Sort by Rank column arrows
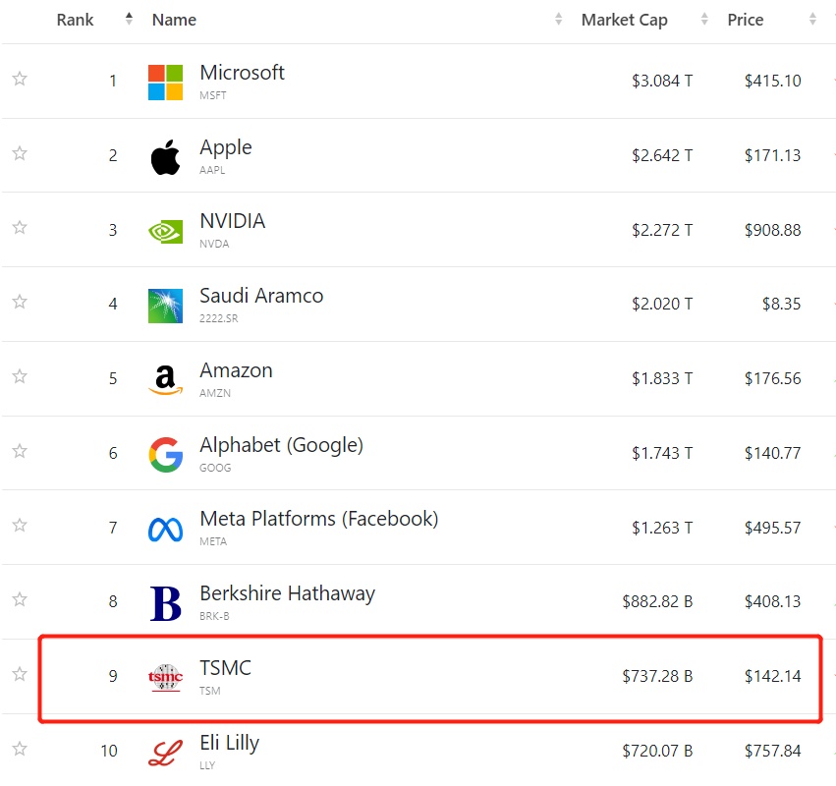 pos(129,20)
